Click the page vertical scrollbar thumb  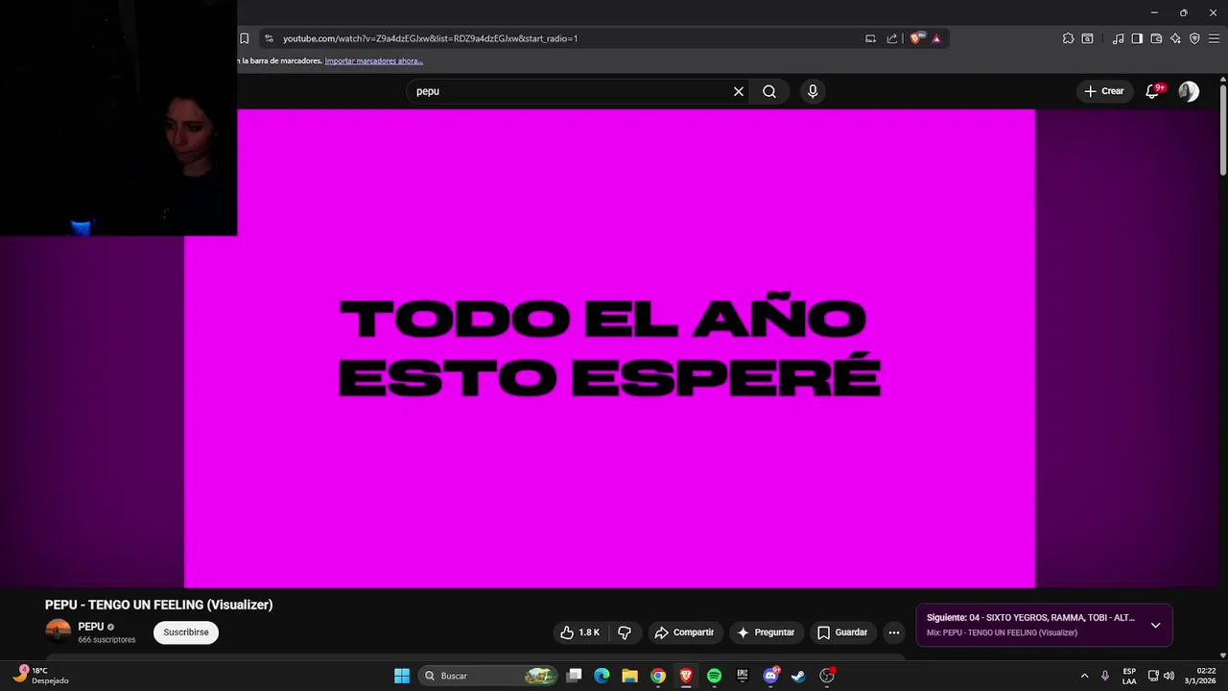(1223, 130)
